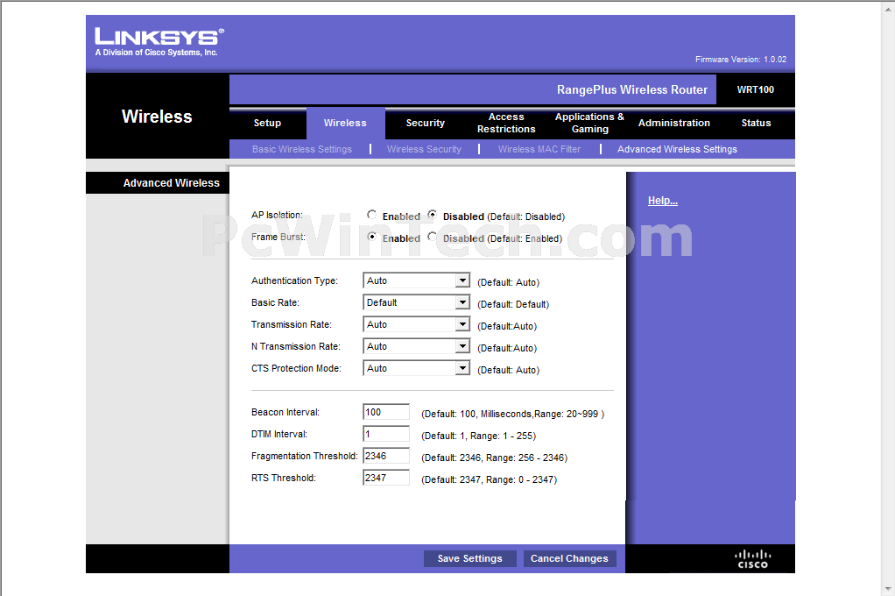The height and width of the screenshot is (596, 895).
Task: Click the Beacon Interval field
Action: 386,412
